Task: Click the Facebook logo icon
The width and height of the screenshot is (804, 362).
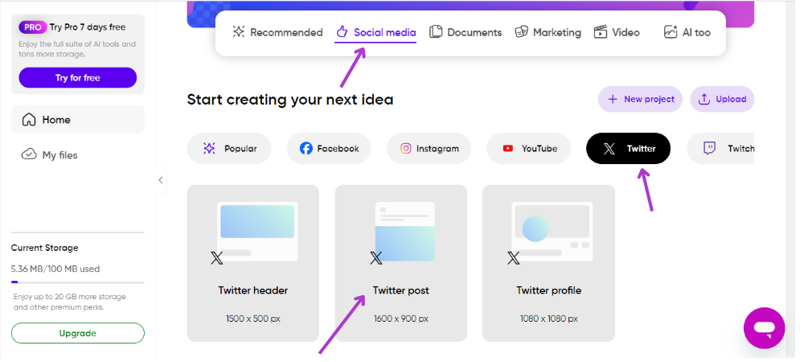Action: pos(306,149)
